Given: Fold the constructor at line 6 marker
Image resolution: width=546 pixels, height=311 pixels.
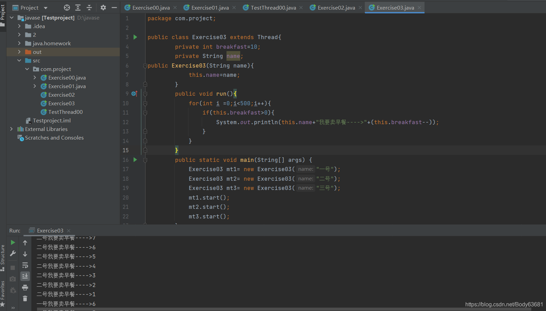Looking at the screenshot, I should coord(145,65).
